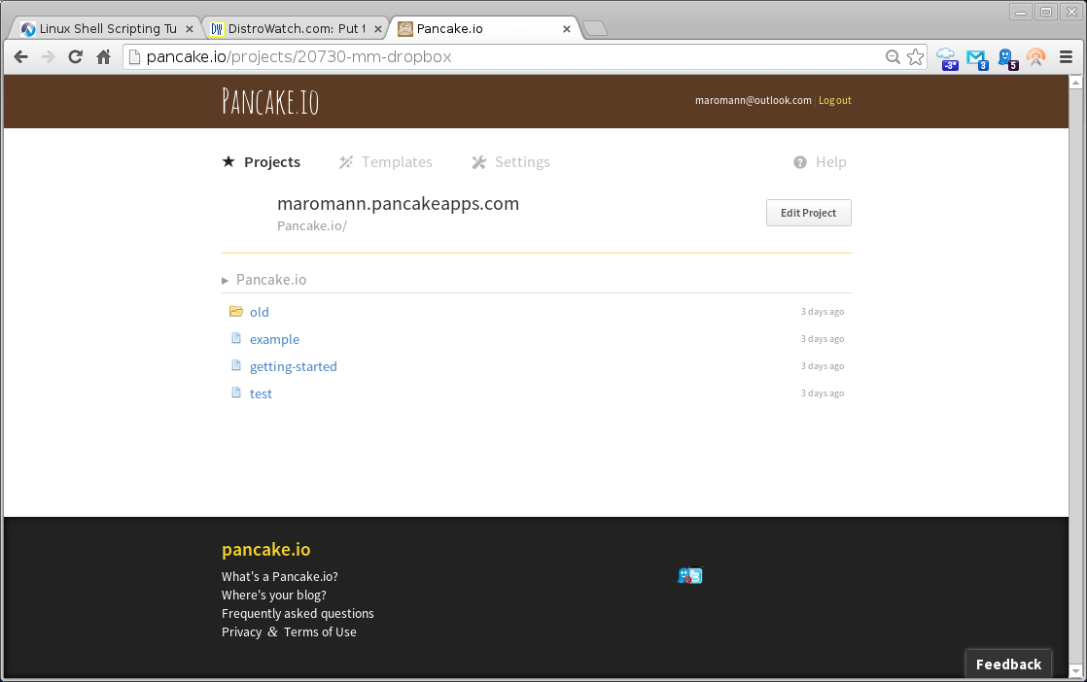Open the Chrome hamburger menu
This screenshot has height=682, width=1087.
[1067, 57]
